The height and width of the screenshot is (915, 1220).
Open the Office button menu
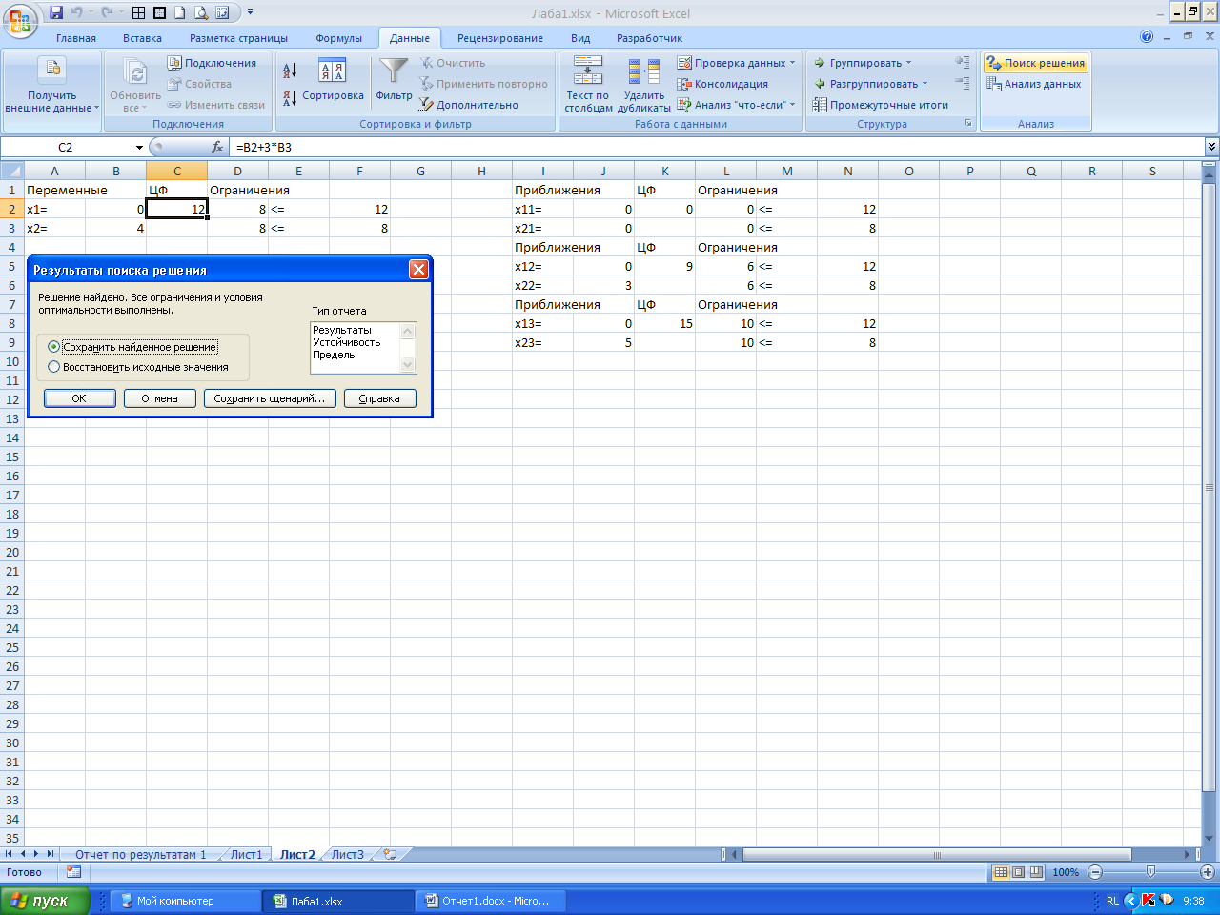click(x=19, y=19)
